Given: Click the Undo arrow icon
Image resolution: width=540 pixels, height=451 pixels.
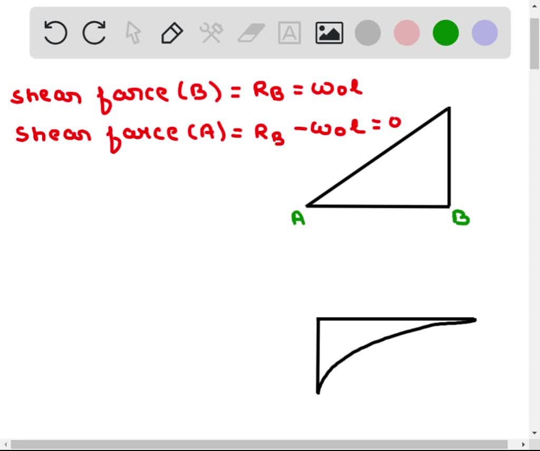Looking at the screenshot, I should point(55,32).
